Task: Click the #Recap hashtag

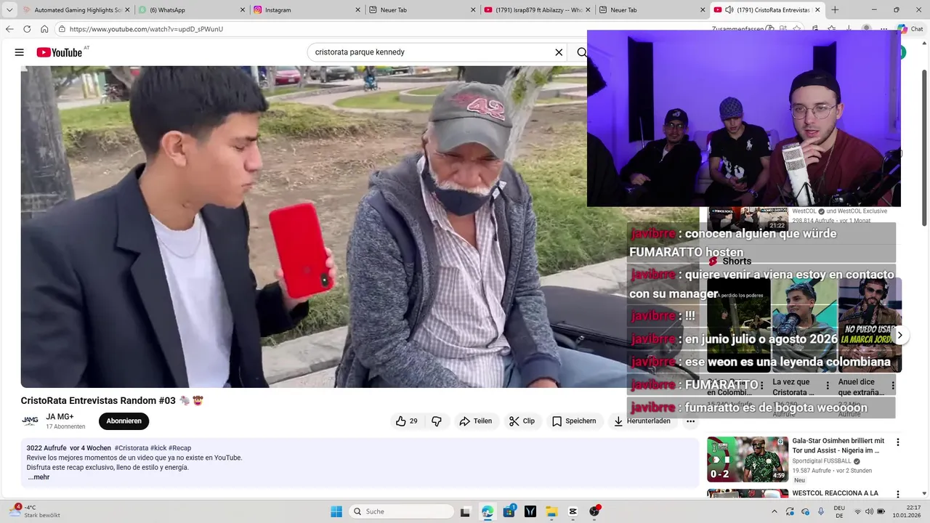Action: [x=179, y=448]
